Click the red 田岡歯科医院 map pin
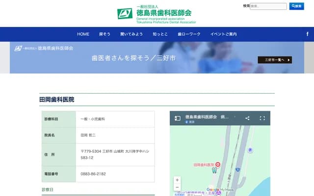 pyautogui.click(x=218, y=165)
